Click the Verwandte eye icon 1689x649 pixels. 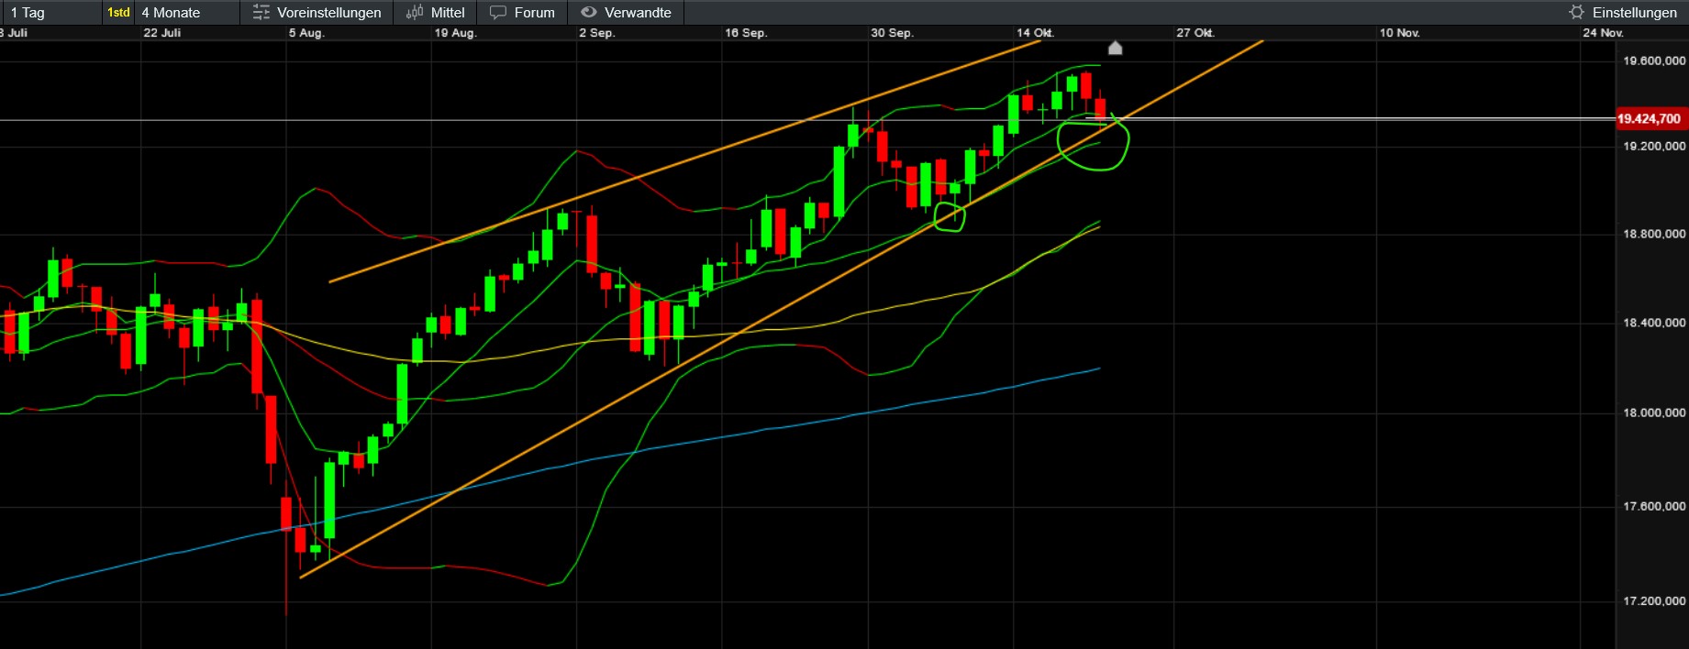click(589, 12)
